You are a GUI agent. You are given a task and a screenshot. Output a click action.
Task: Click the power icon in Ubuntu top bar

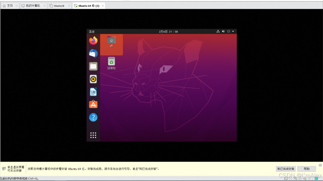coord(228,32)
